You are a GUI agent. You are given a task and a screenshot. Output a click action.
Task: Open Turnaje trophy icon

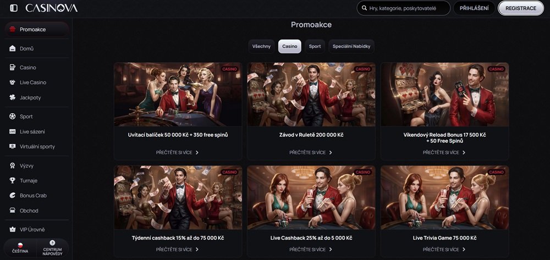13,180
